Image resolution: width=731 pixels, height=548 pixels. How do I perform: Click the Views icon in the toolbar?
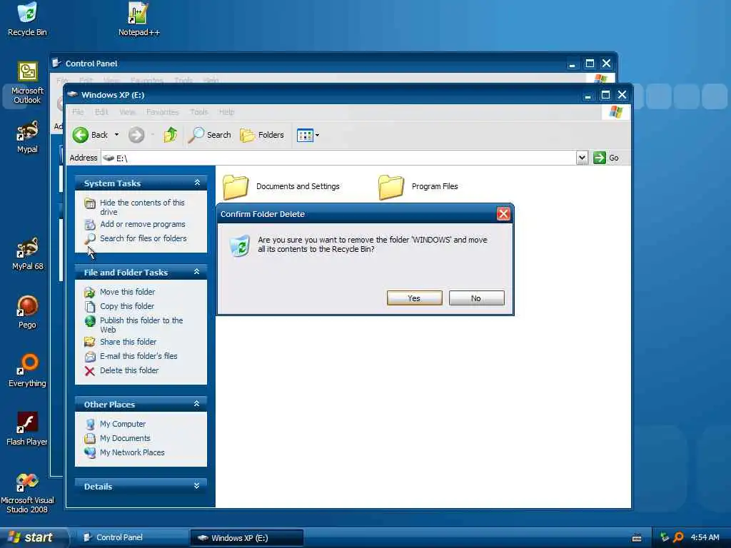pos(305,136)
